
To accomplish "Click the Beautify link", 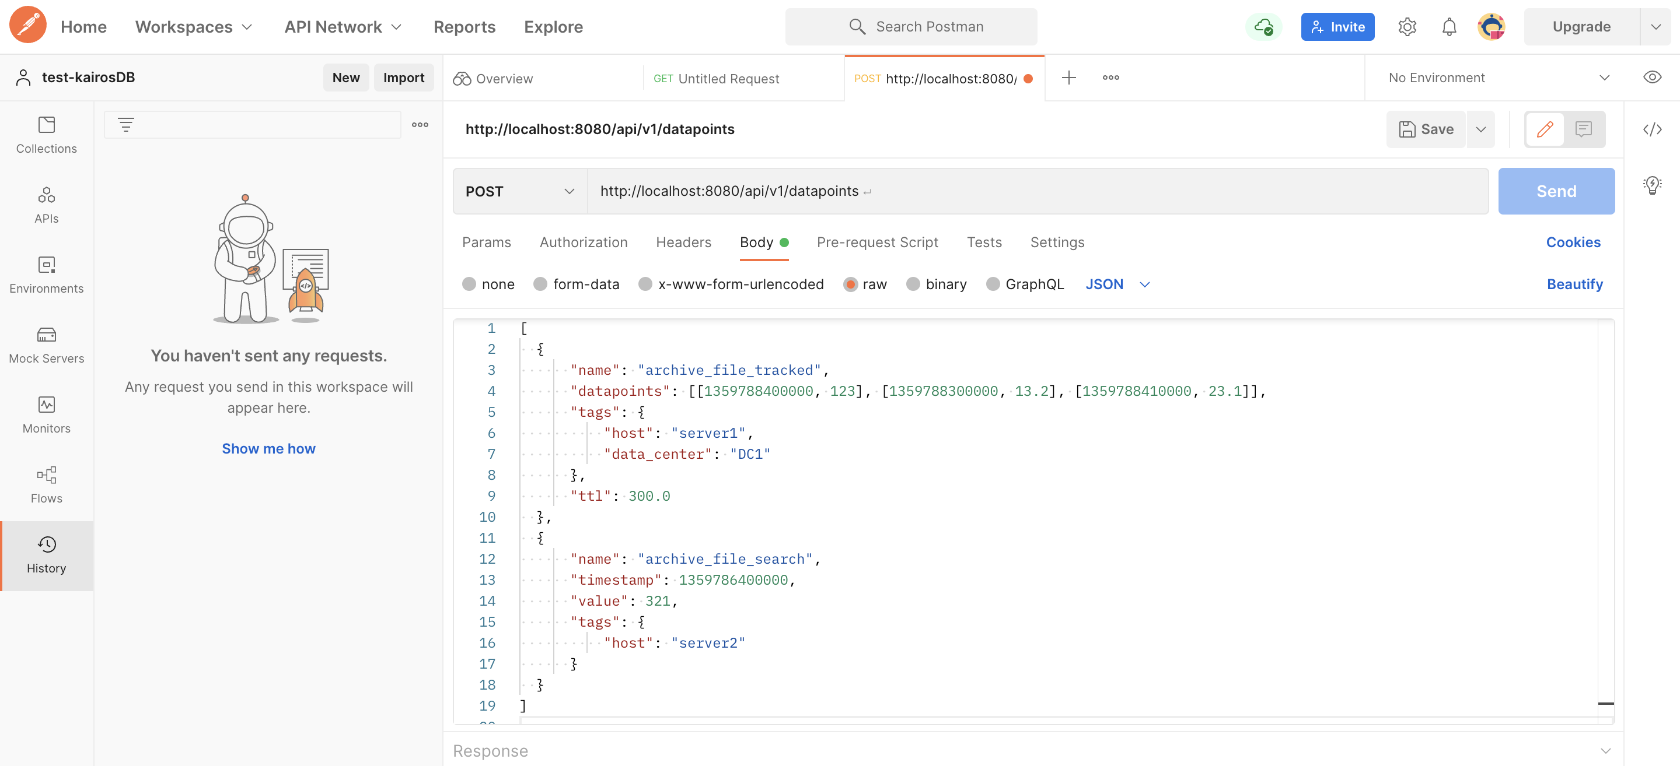I will (1574, 284).
